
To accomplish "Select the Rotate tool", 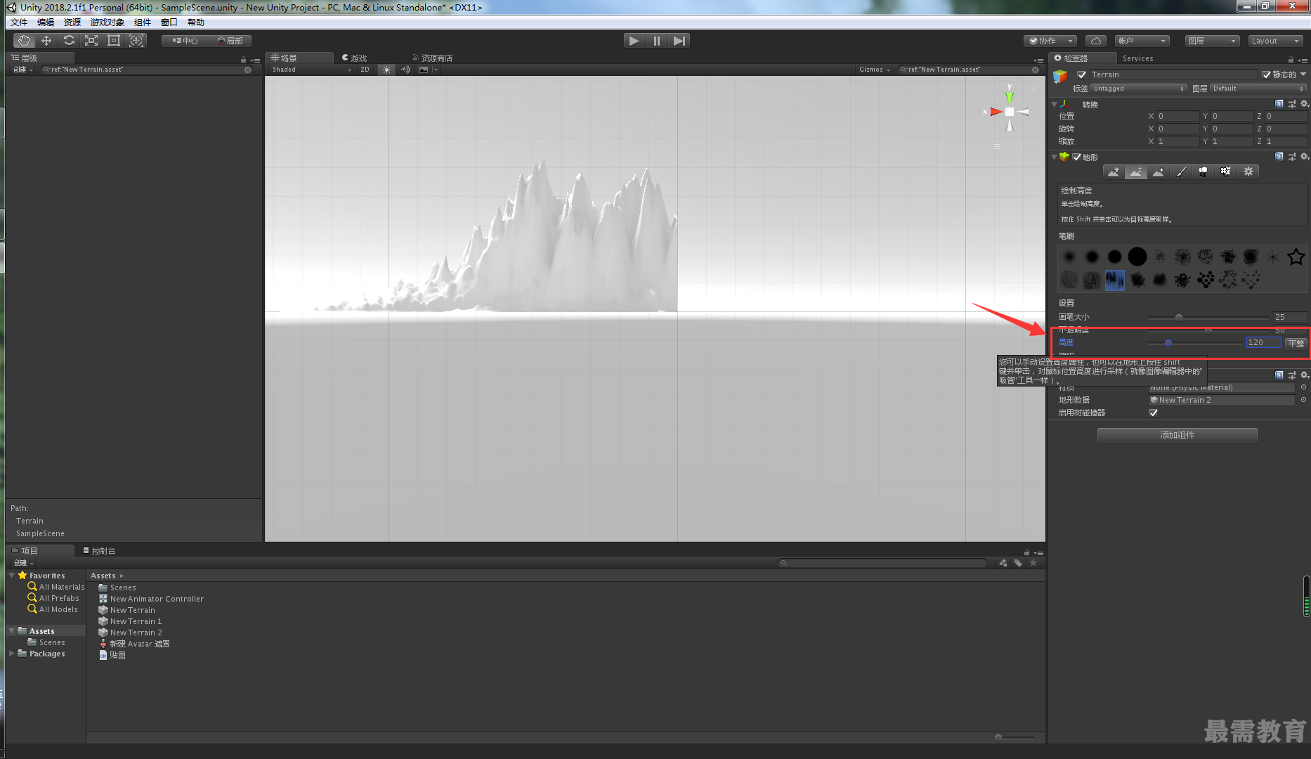I will pyautogui.click(x=69, y=41).
